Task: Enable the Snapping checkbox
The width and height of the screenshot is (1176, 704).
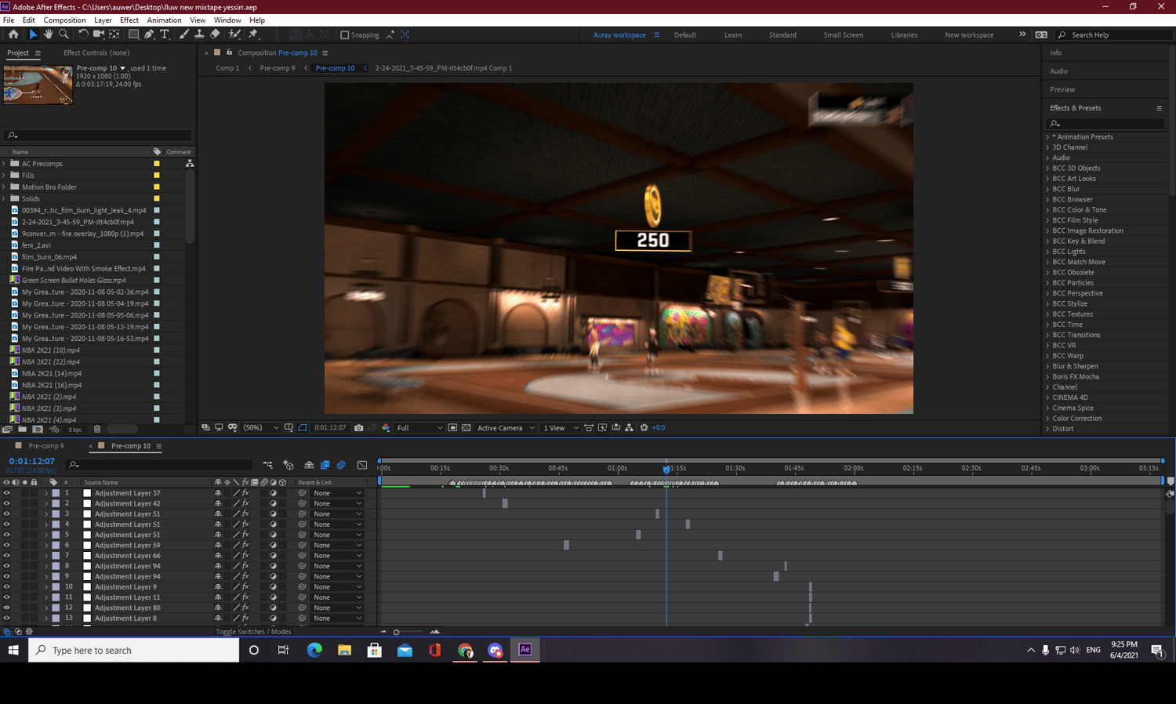Action: [345, 35]
